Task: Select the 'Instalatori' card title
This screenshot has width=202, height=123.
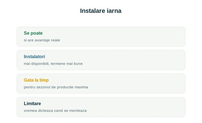Action: coord(35,57)
